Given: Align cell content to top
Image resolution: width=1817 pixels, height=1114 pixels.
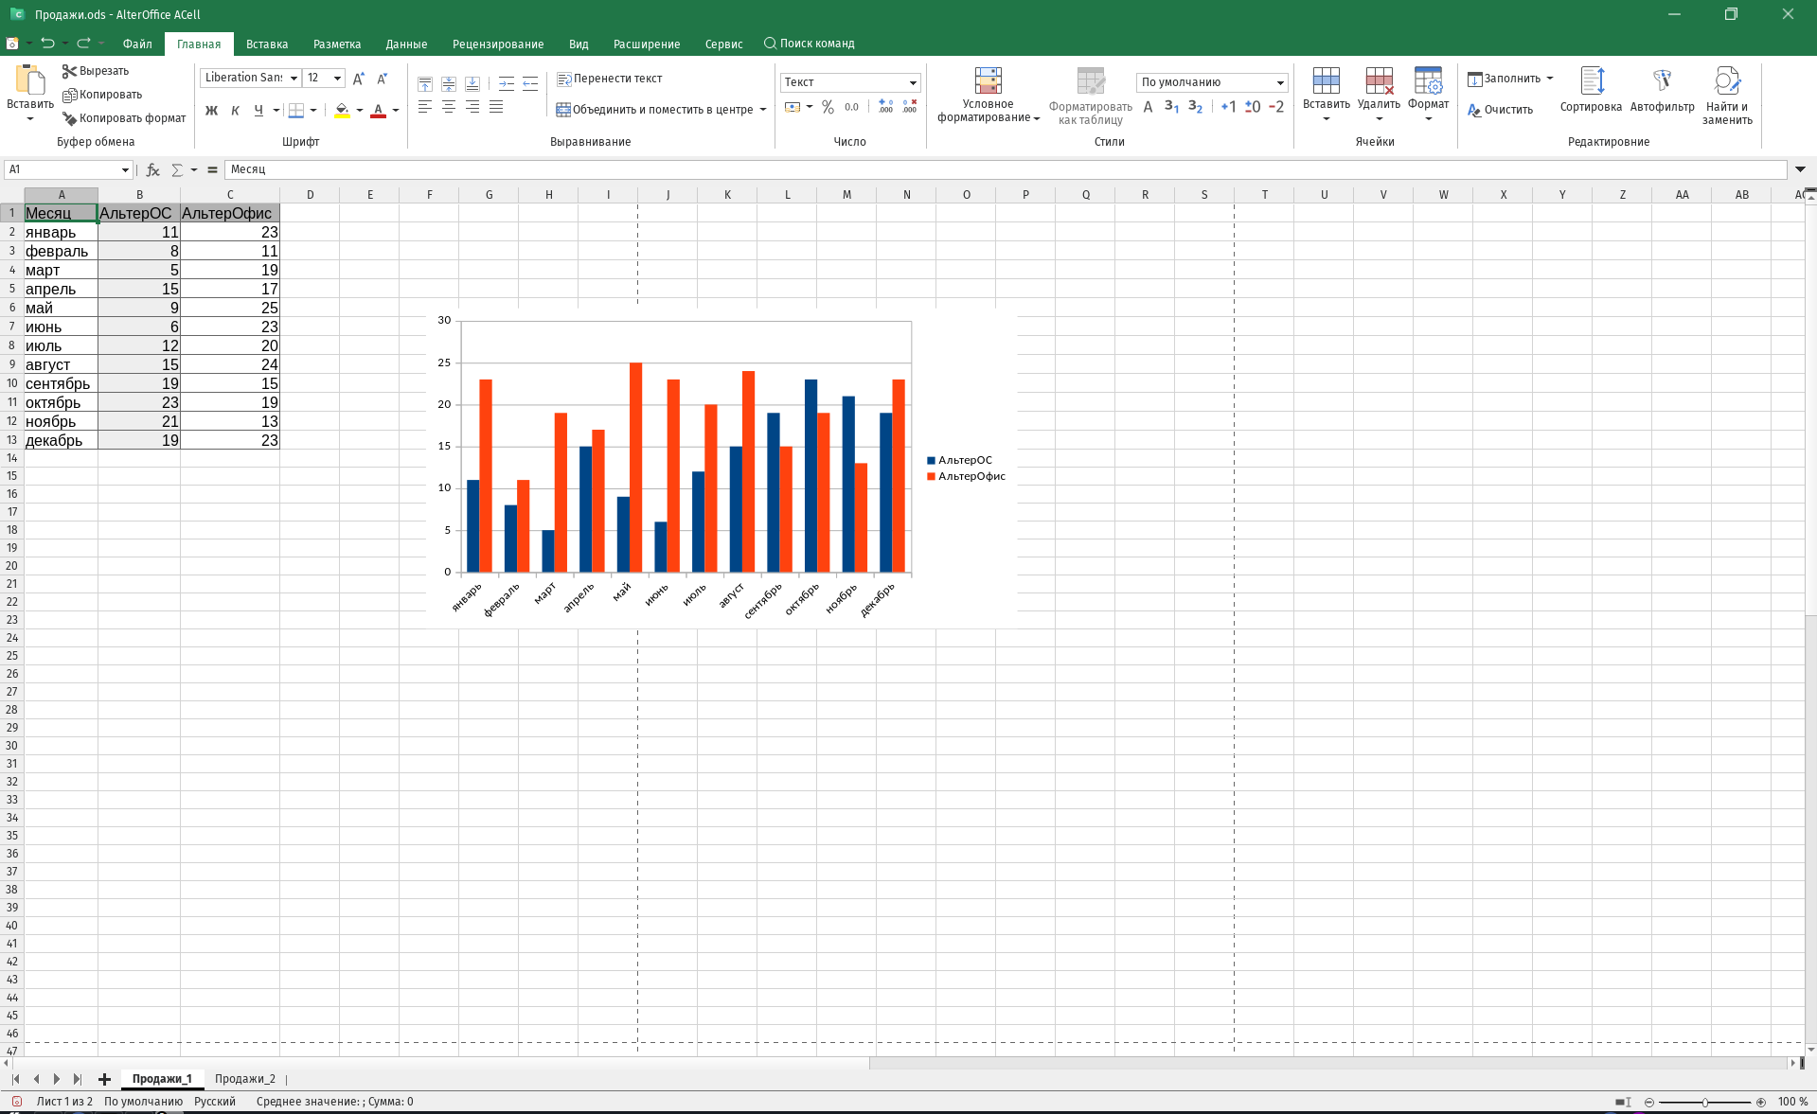Looking at the screenshot, I should (x=425, y=83).
